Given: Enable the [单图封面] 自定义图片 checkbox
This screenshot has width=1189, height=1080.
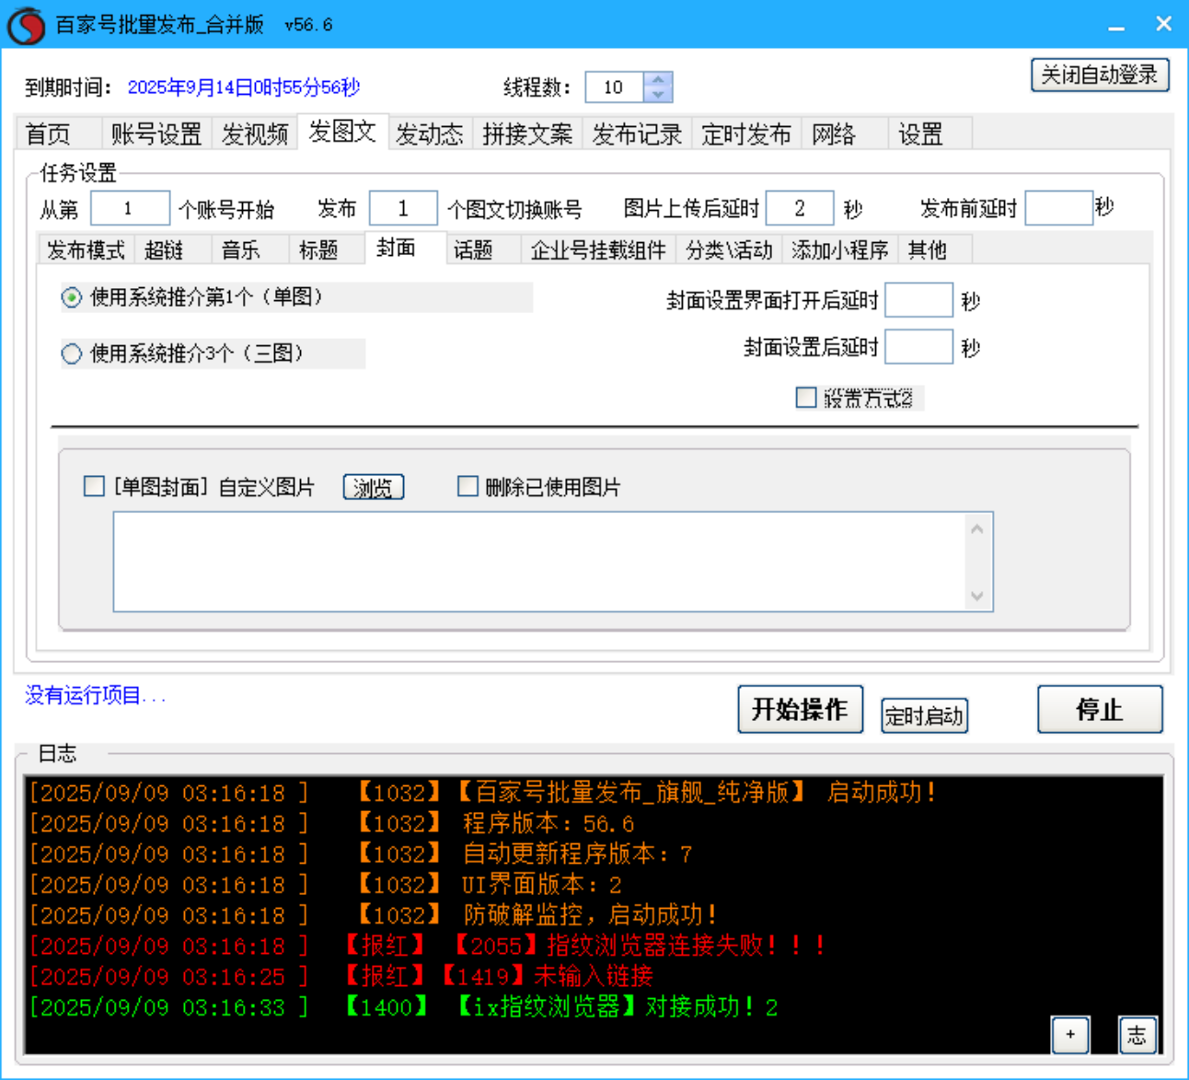Looking at the screenshot, I should pyautogui.click(x=93, y=486).
